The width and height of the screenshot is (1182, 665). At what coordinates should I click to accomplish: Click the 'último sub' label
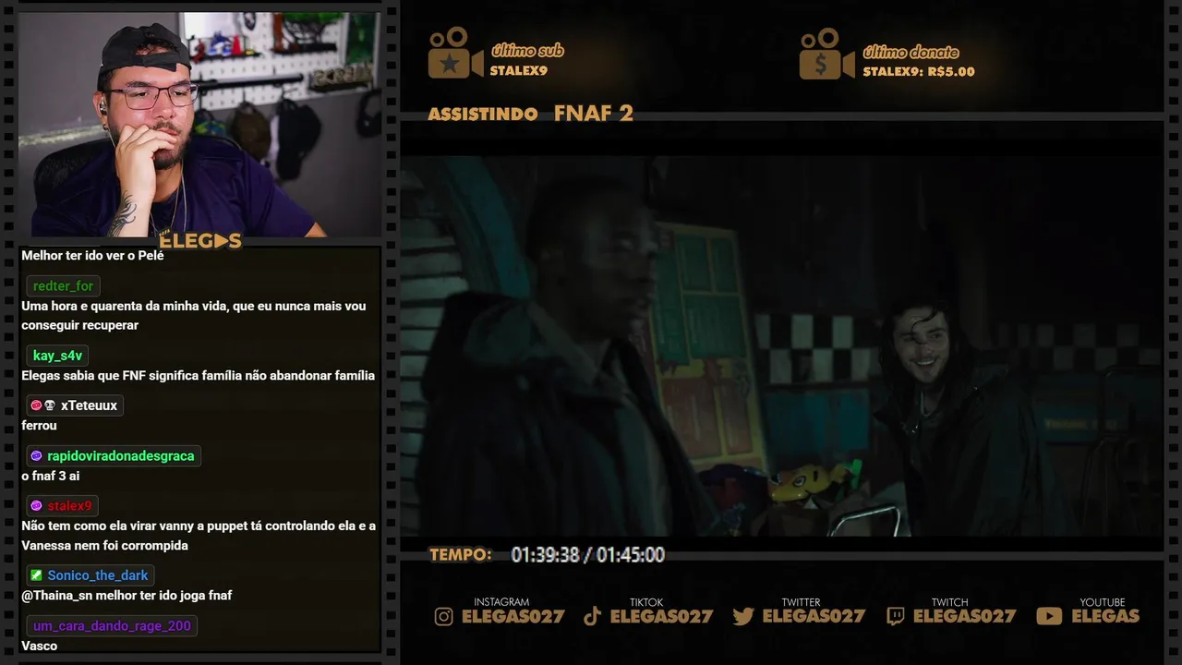click(527, 51)
